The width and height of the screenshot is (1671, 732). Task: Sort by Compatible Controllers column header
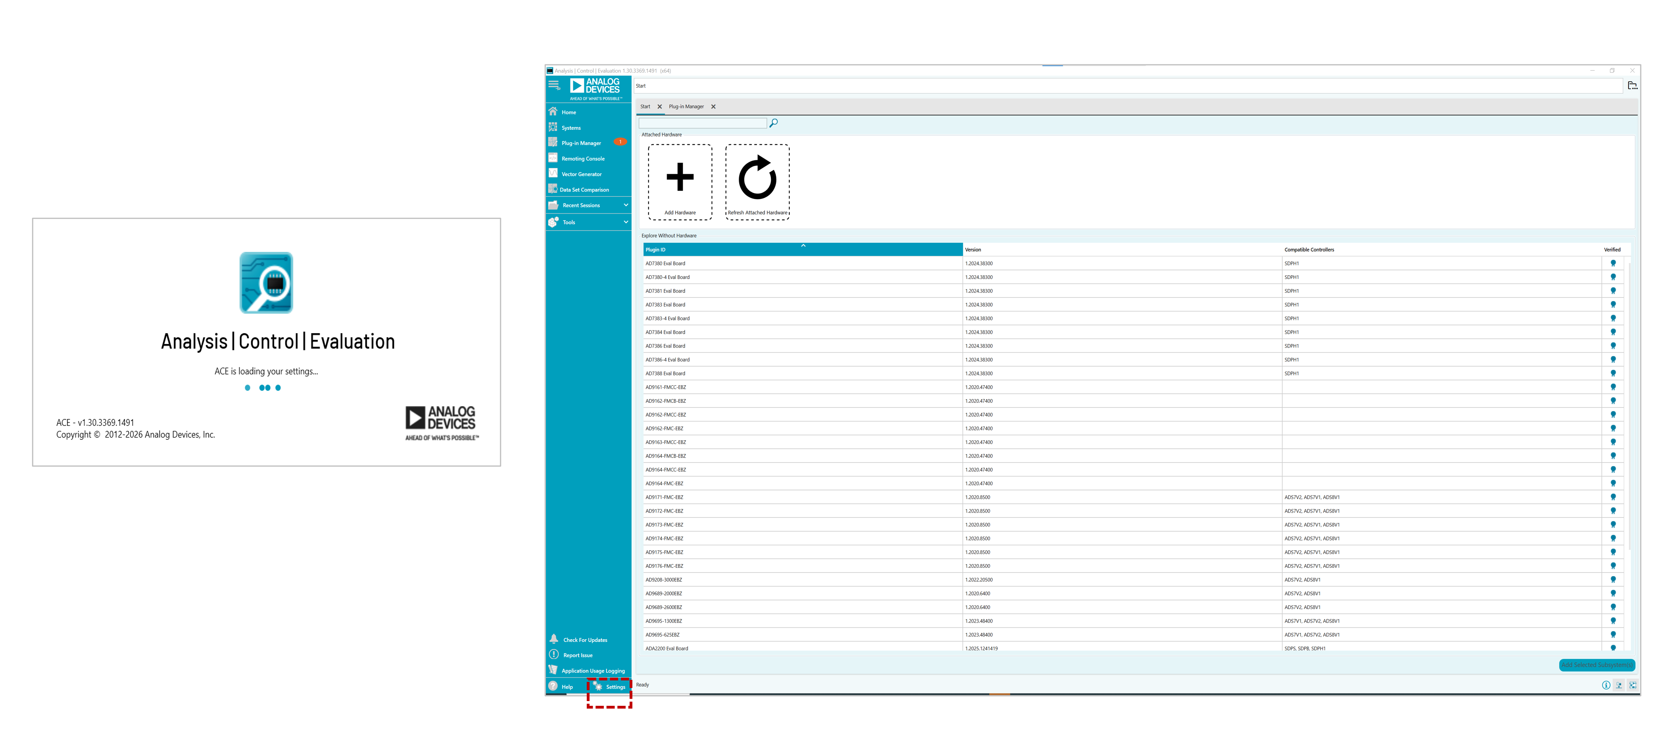point(1441,250)
